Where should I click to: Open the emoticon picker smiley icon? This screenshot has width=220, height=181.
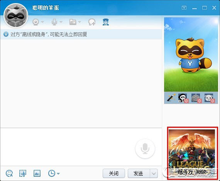pos(9,173)
